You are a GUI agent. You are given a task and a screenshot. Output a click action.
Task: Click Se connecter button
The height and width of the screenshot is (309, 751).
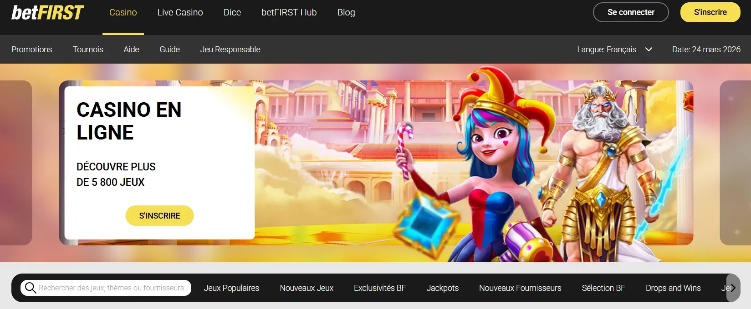pyautogui.click(x=631, y=12)
